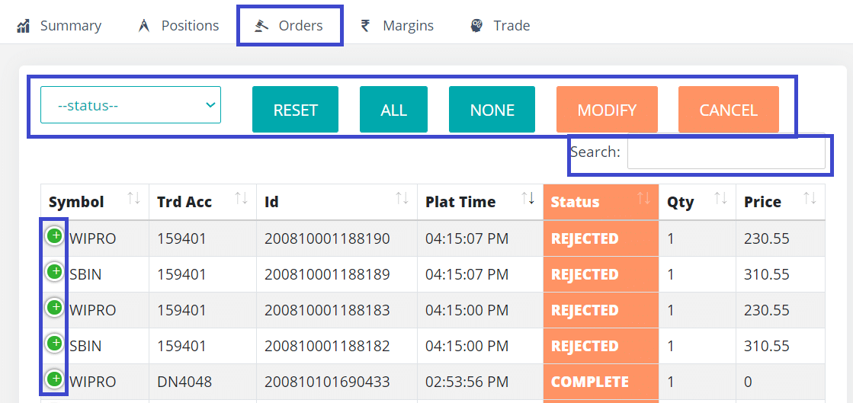Sort table by Status column

coord(601,202)
